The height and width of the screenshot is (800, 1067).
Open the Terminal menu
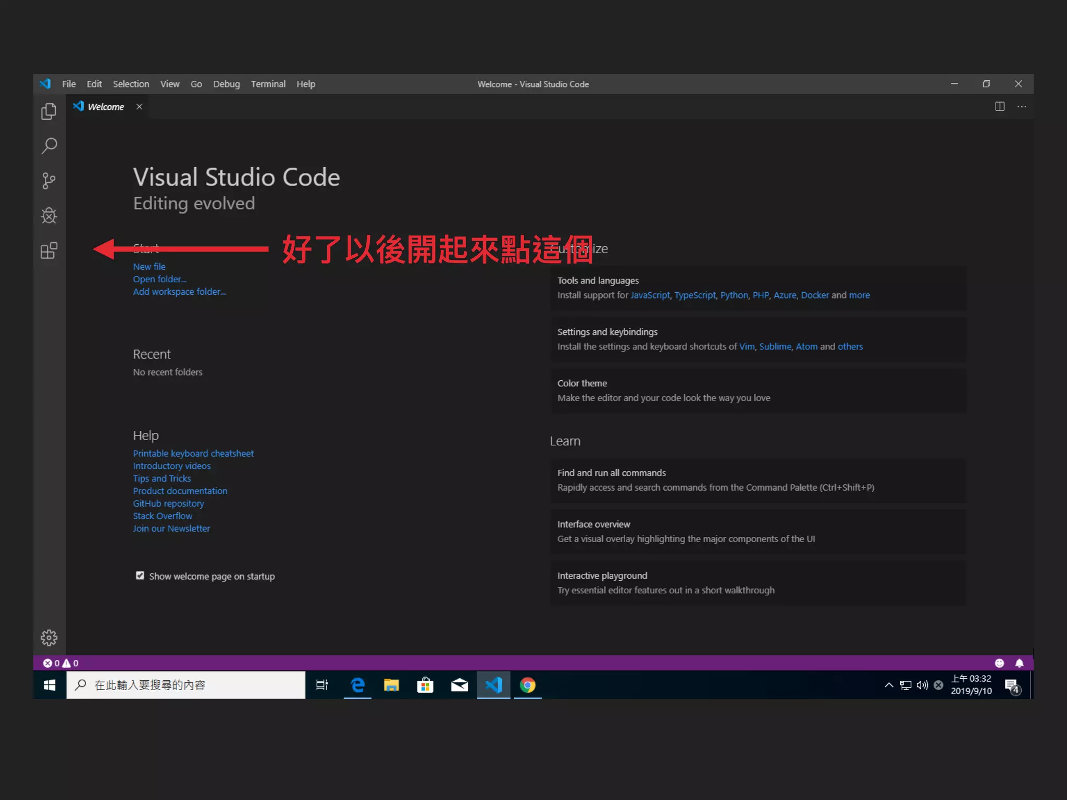(268, 84)
